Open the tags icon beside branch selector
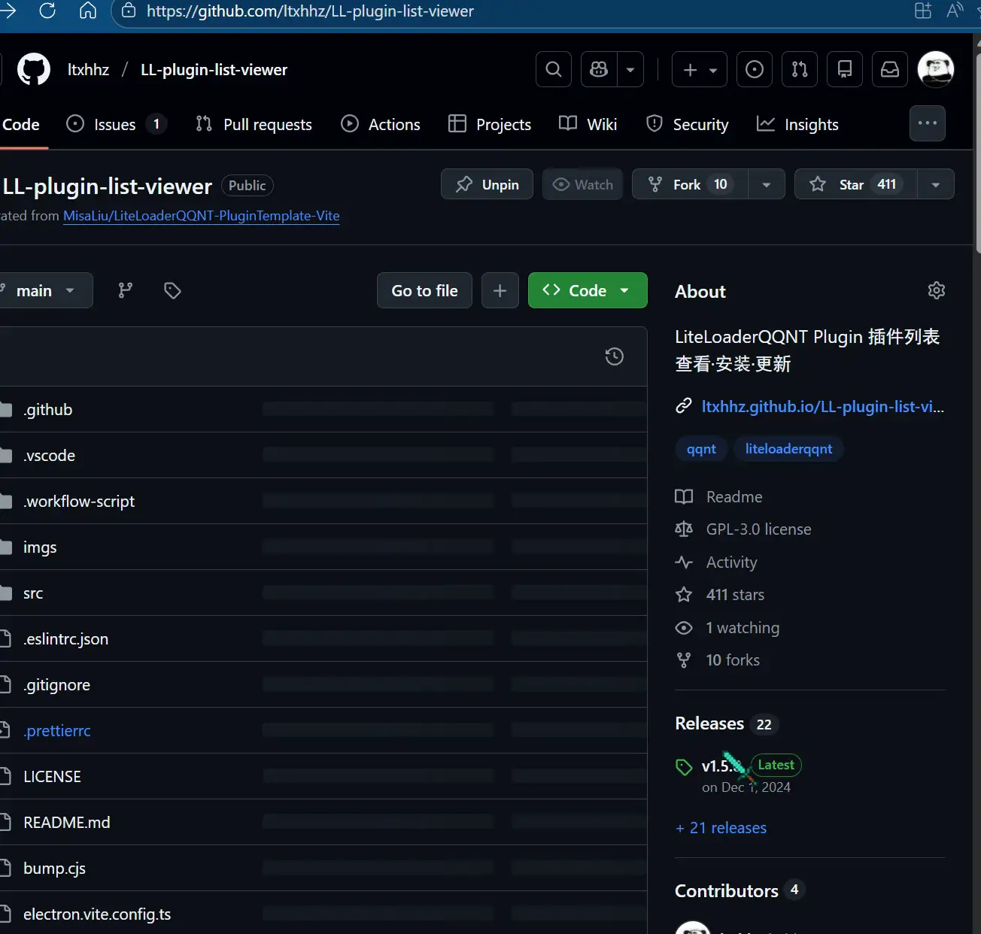Screen dimensions: 981x934 [x=172, y=290]
